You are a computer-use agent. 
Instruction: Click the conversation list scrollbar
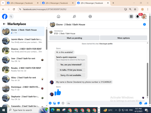coord(47,39)
